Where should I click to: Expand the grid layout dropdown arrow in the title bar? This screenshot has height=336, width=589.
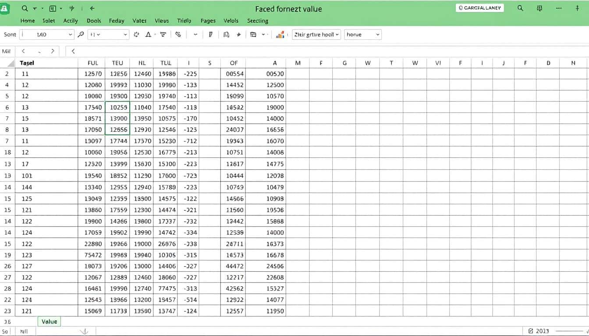60,8
